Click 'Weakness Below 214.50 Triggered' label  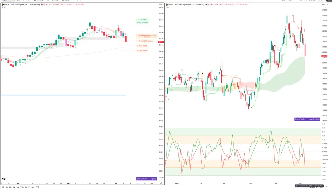147,36
